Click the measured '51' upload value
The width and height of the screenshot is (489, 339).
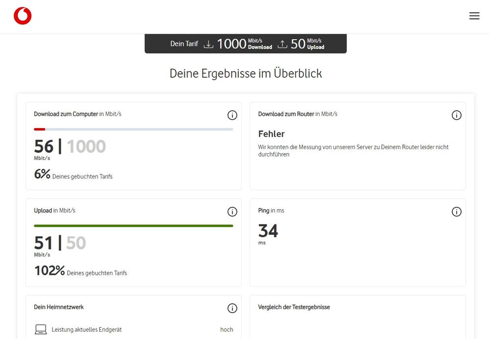click(44, 243)
